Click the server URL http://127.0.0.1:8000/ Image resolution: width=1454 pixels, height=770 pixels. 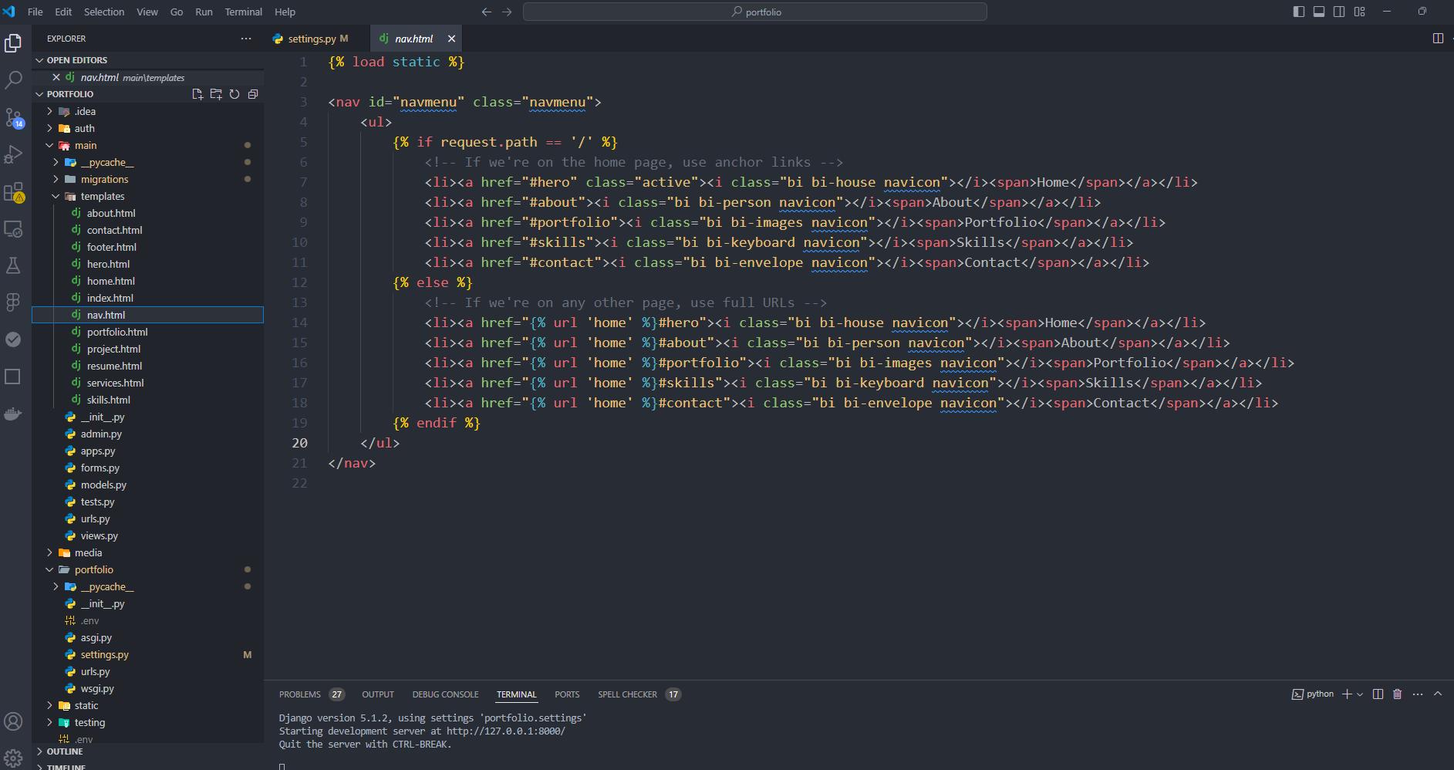(x=505, y=731)
